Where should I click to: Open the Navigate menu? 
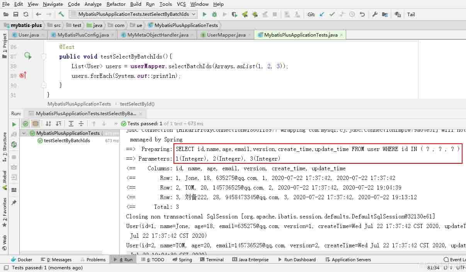[53, 4]
